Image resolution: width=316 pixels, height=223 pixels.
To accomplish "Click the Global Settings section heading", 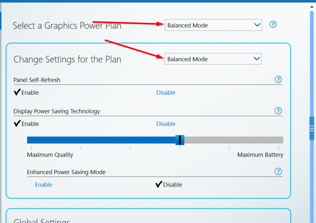I will tap(42, 220).
